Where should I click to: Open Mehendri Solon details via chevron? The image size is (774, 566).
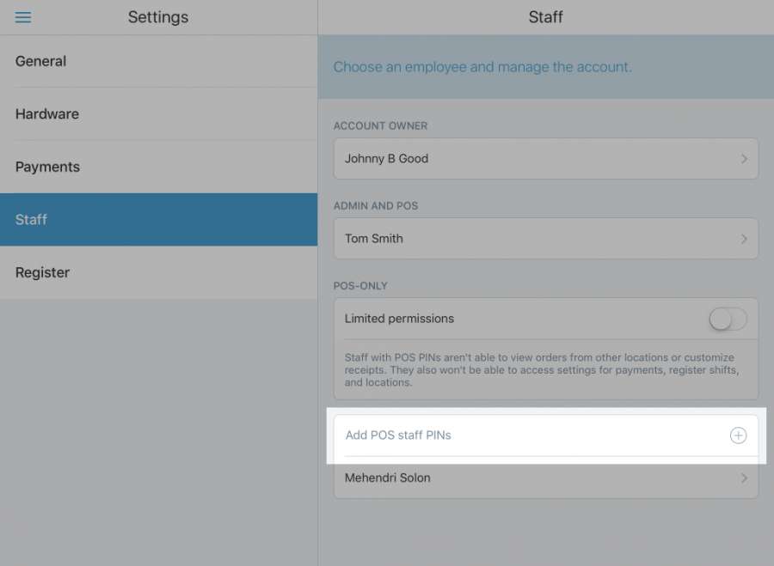tap(744, 478)
